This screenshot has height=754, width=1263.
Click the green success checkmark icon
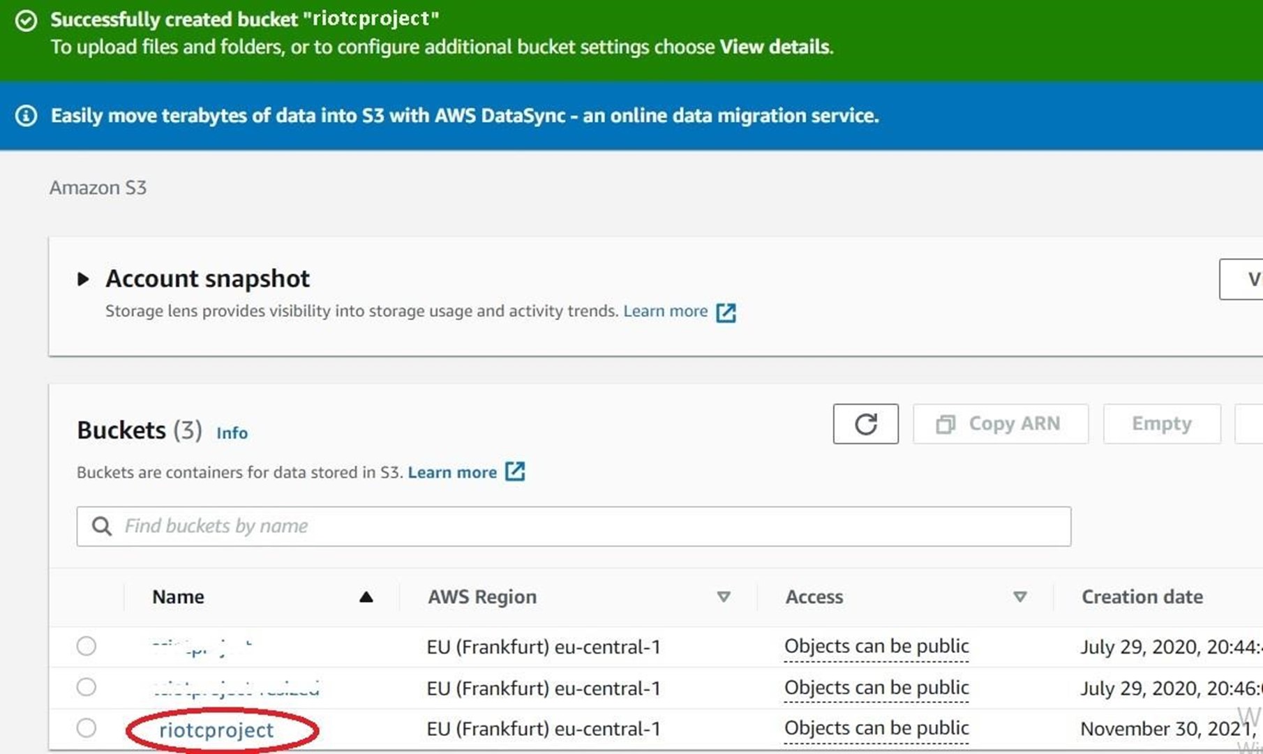coord(27,21)
